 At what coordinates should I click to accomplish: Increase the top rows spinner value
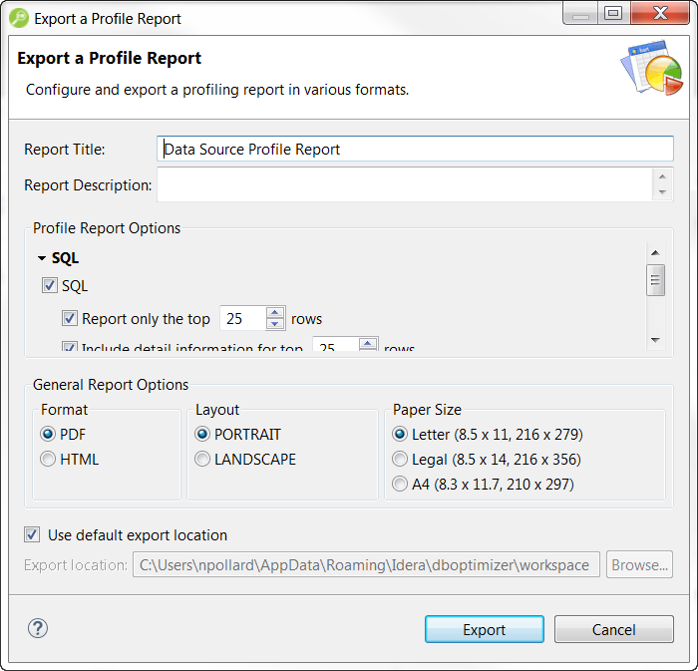click(276, 313)
